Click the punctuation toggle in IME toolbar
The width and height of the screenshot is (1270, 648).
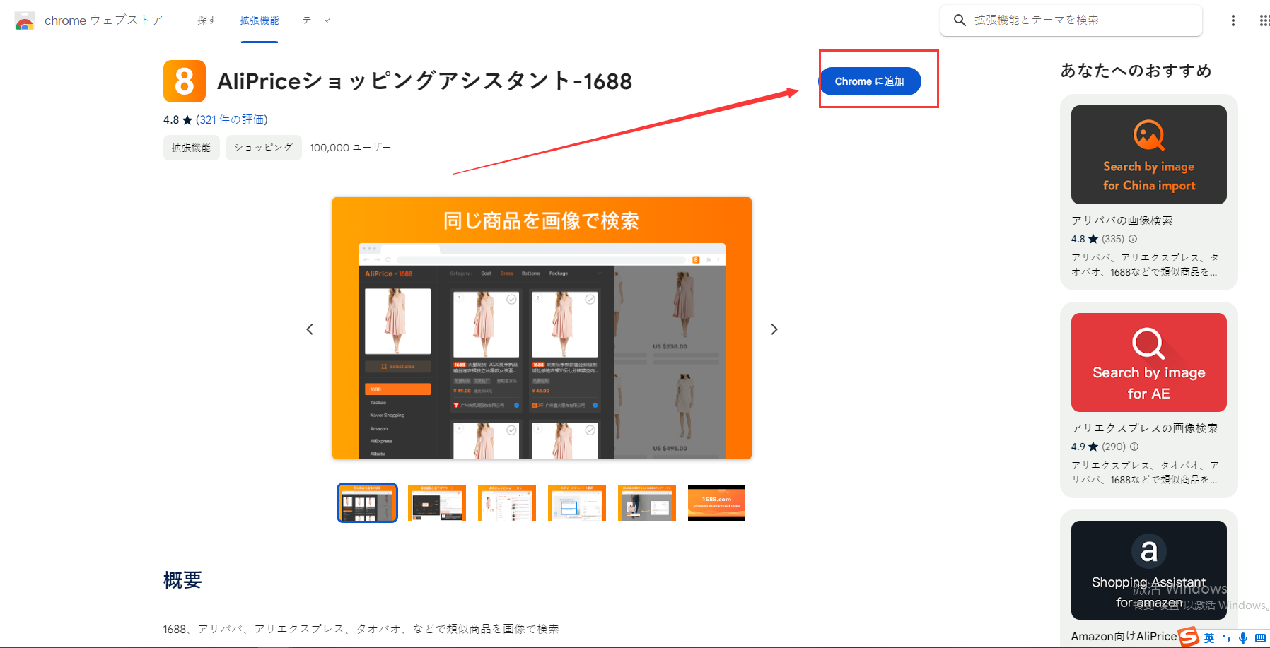point(1227,638)
